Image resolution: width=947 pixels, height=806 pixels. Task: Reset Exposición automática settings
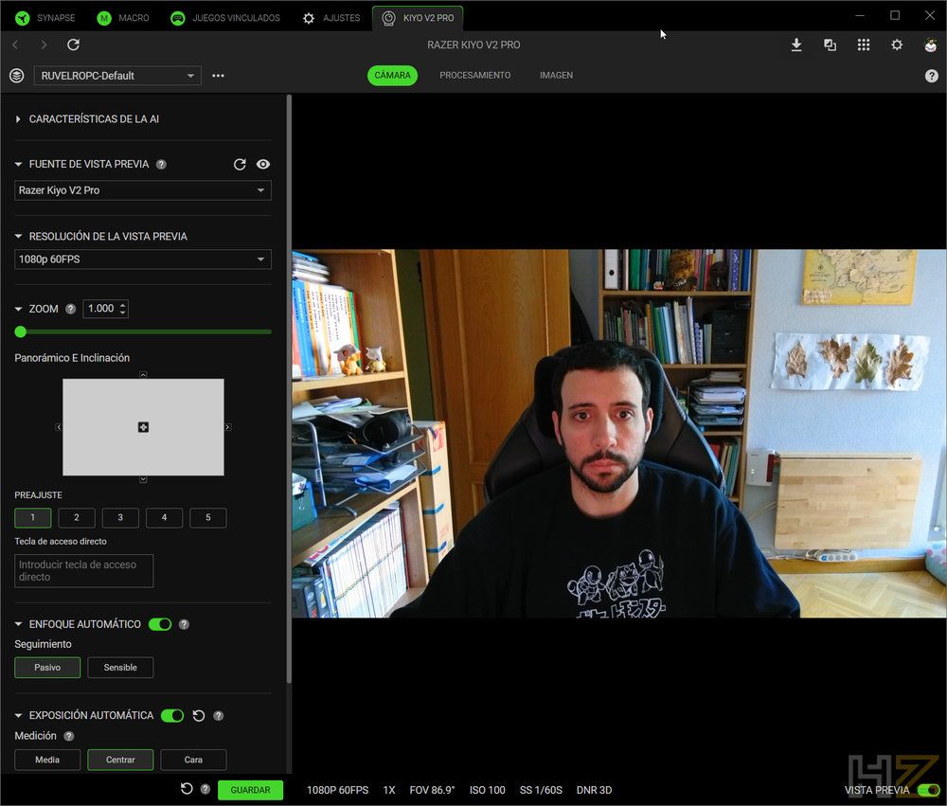click(199, 715)
